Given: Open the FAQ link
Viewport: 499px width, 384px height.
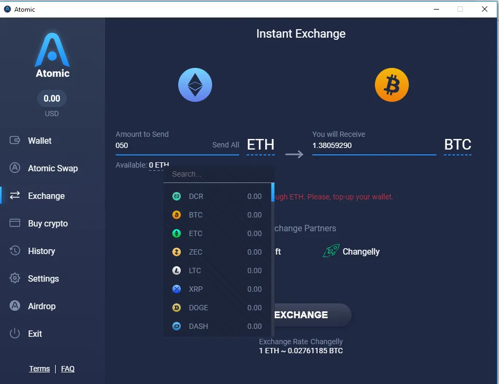Looking at the screenshot, I should (68, 369).
